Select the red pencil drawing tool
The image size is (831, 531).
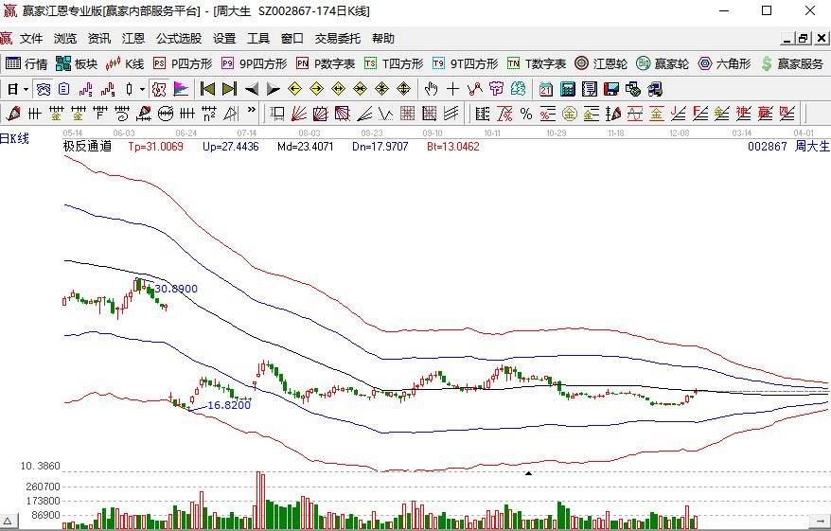coord(13,114)
